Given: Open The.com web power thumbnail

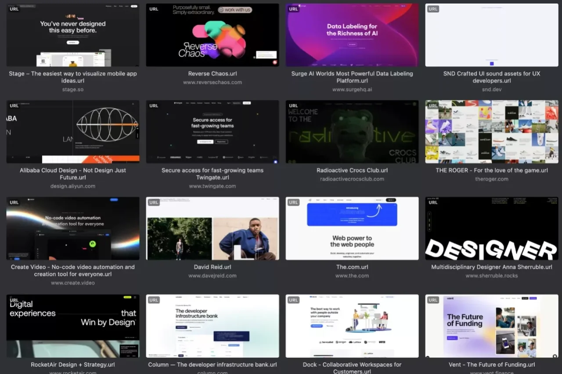Looking at the screenshot, I should point(352,228).
